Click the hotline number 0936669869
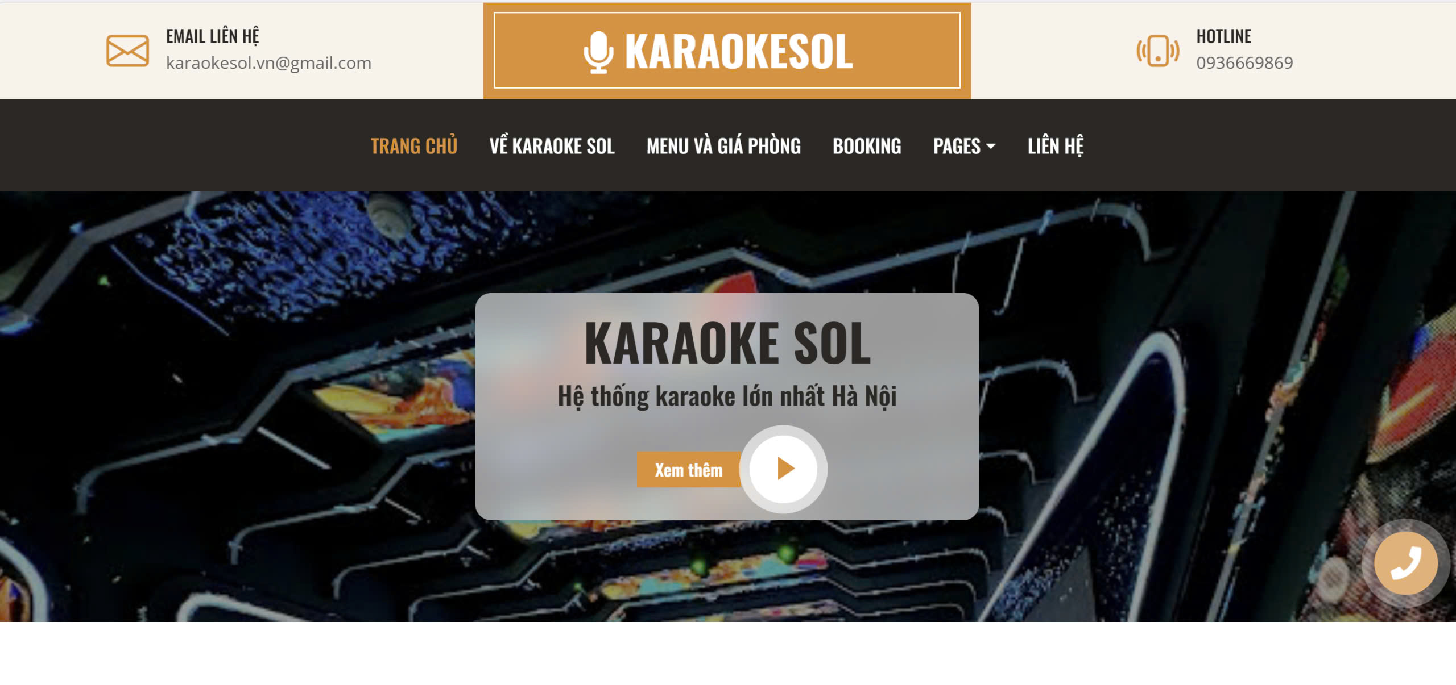This screenshot has height=685, width=1456. (x=1244, y=63)
